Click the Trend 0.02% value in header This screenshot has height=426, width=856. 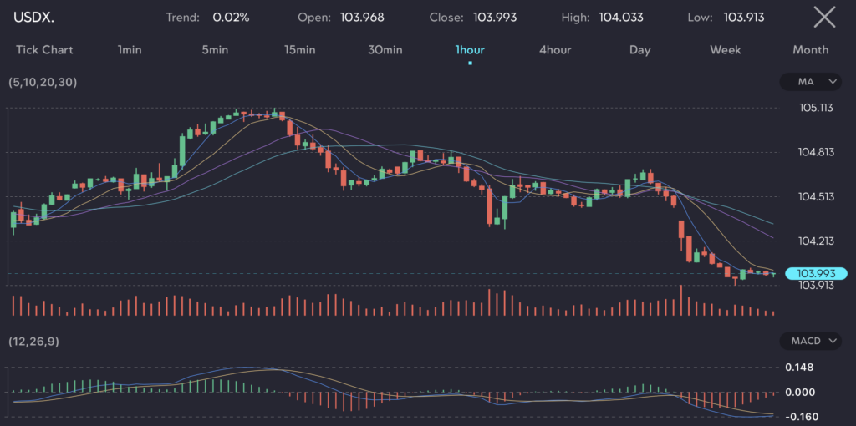230,18
